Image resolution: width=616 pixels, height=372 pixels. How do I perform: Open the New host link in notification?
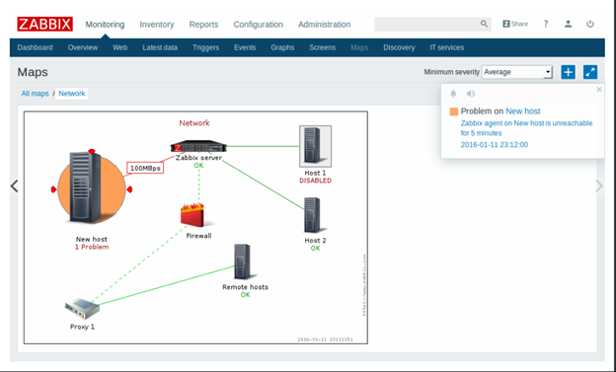click(523, 112)
